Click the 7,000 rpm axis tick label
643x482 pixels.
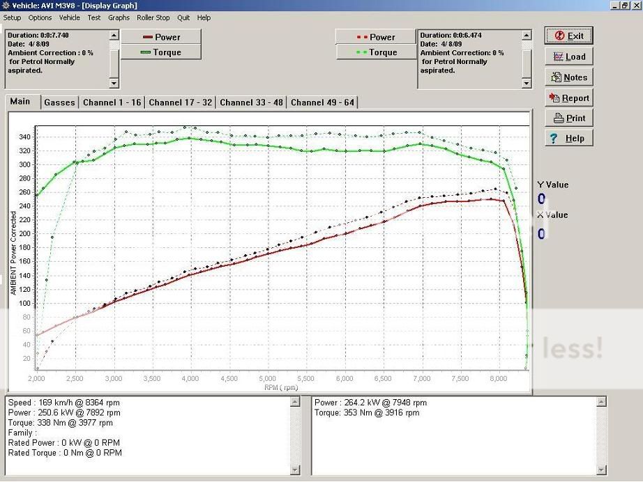pos(421,379)
